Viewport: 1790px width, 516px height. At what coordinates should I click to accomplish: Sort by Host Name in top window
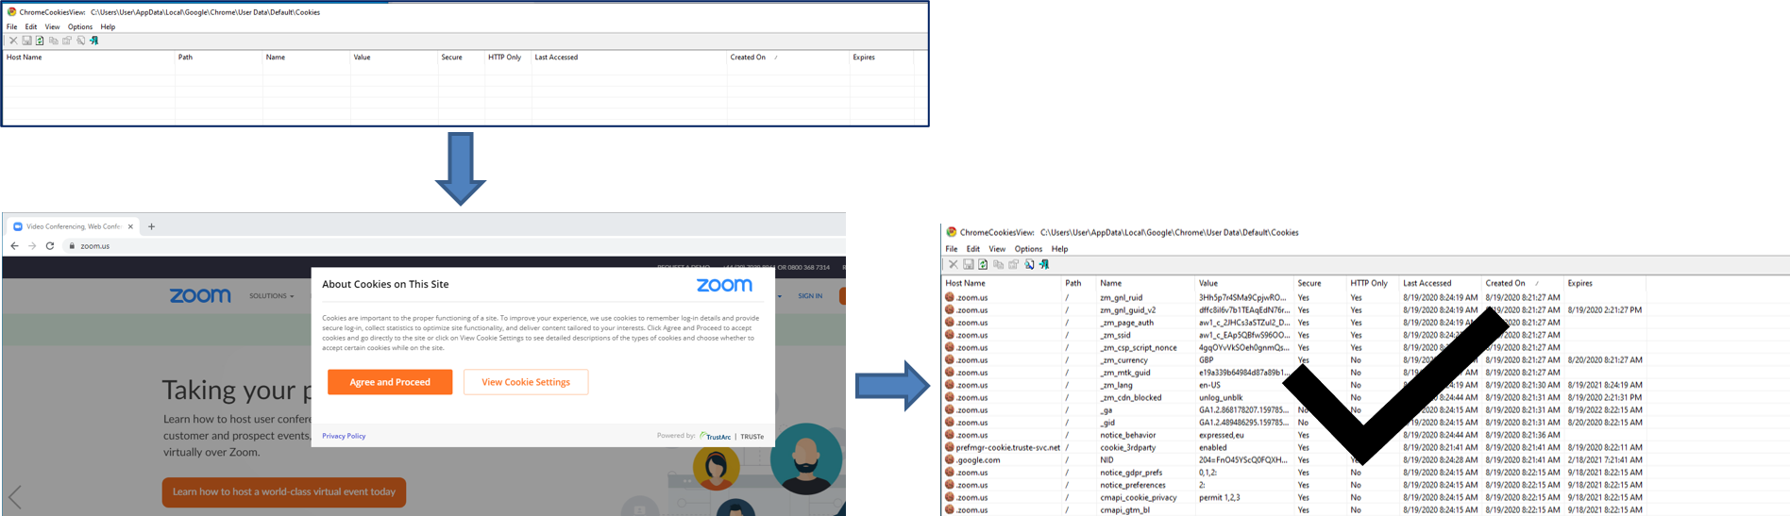(89, 58)
